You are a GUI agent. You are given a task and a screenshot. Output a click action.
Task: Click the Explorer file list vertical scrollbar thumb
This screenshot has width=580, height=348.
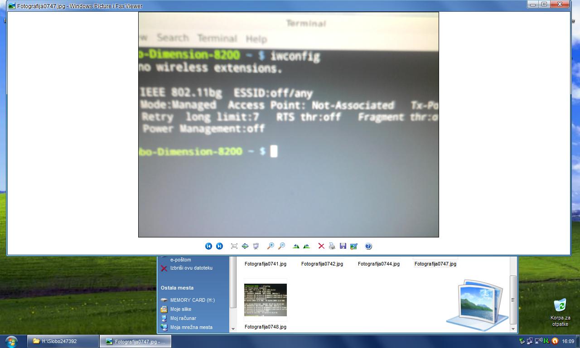point(513,300)
